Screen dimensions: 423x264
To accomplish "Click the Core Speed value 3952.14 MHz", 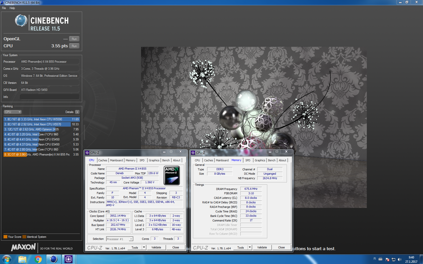I will pos(118,216).
